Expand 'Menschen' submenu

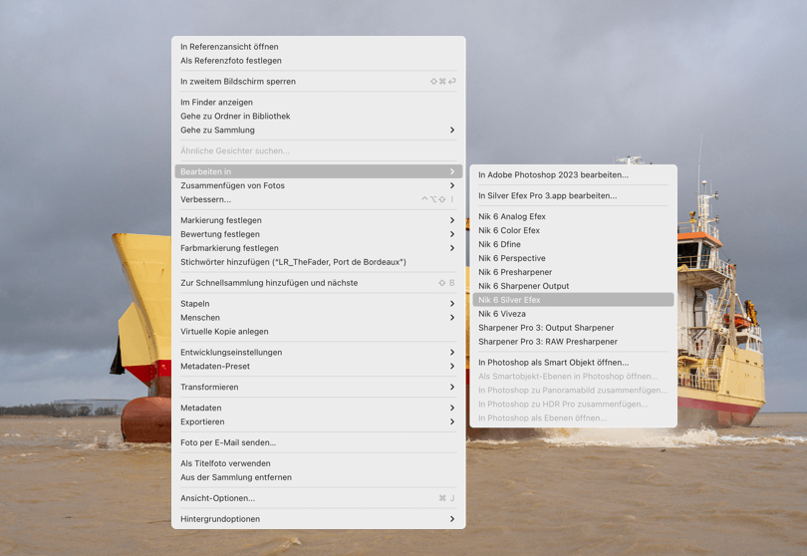(x=318, y=317)
